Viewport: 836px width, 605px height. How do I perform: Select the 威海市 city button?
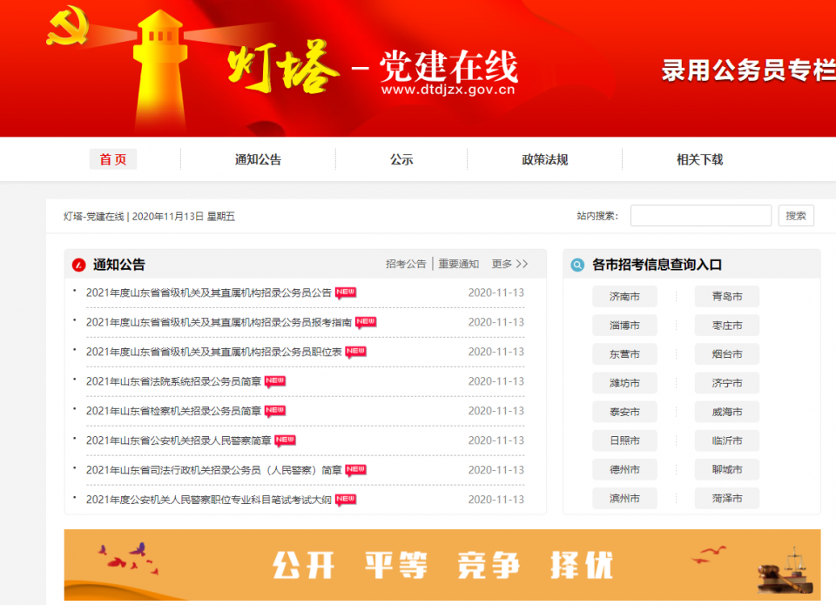[727, 412]
